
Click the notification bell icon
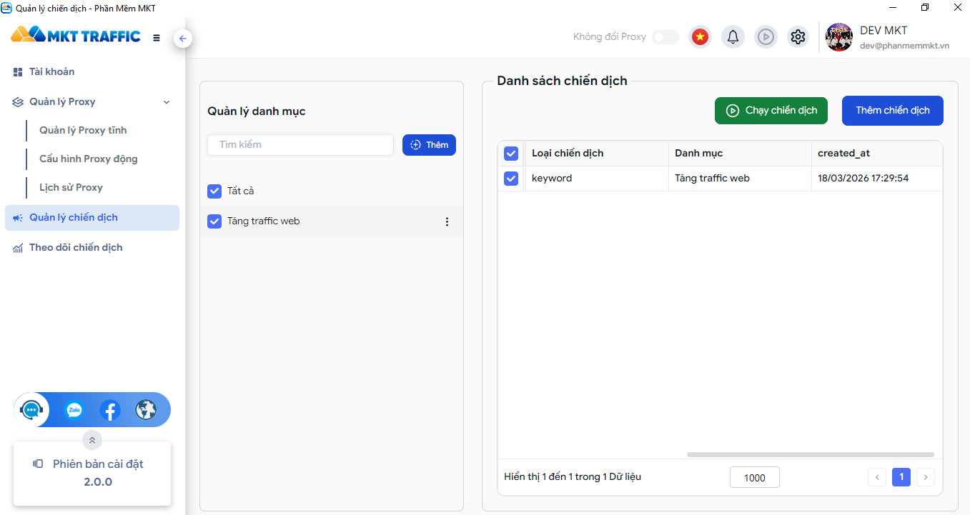click(733, 37)
